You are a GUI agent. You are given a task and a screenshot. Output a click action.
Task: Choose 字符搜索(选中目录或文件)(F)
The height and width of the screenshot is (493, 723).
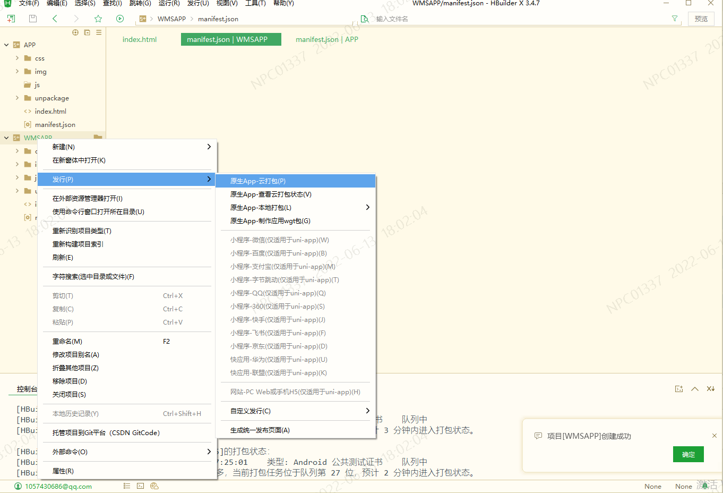[127, 277]
